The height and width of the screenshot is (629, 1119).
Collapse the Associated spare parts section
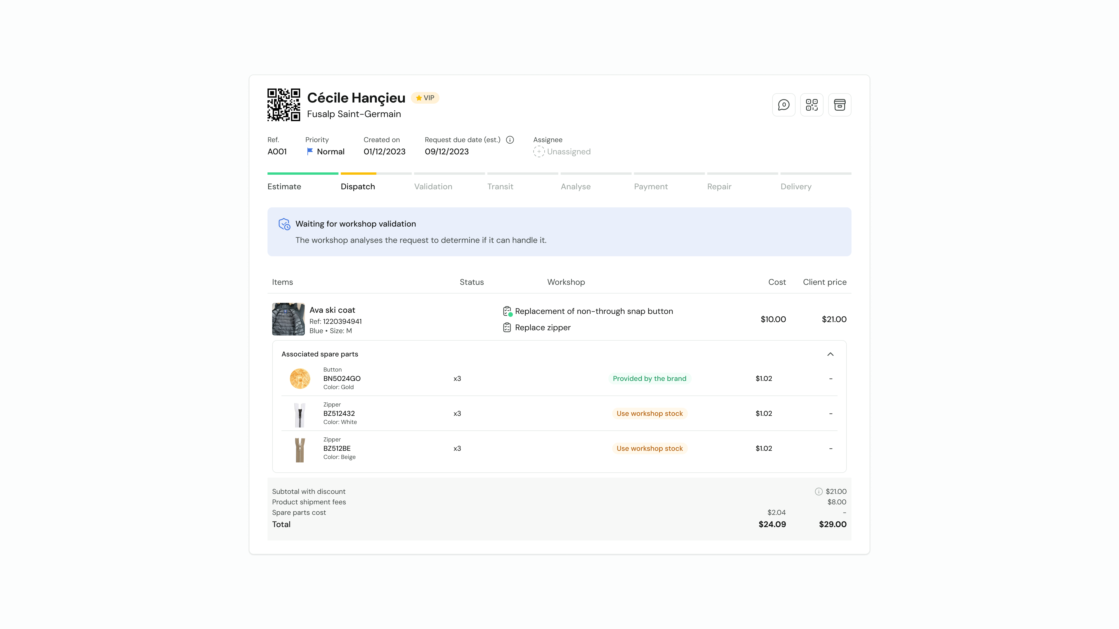(x=830, y=354)
